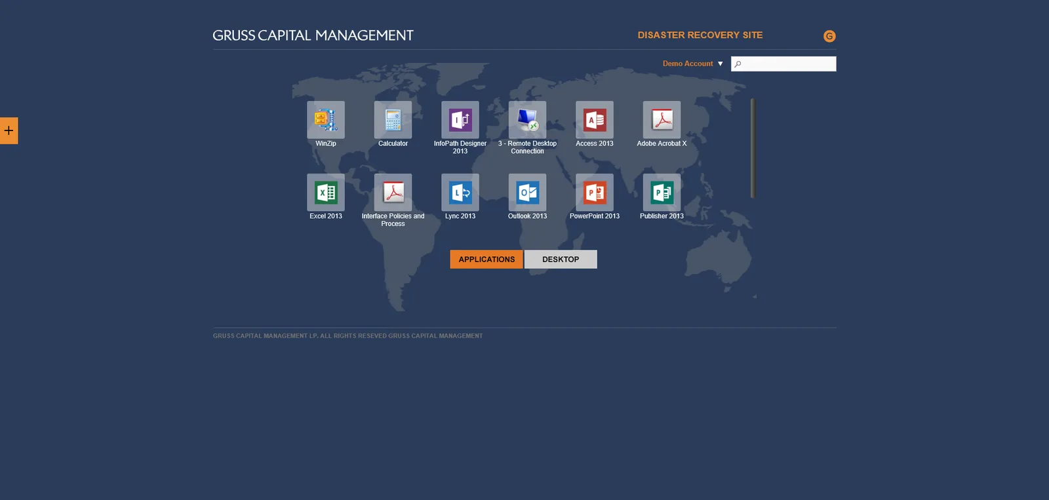This screenshot has height=500, width=1049.
Task: Click the WinZip label text
Action: pos(326,144)
